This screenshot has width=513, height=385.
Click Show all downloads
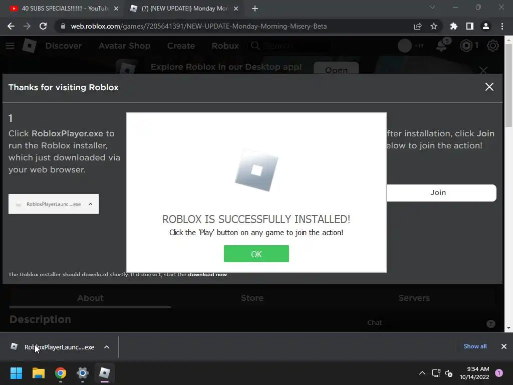pos(475,346)
